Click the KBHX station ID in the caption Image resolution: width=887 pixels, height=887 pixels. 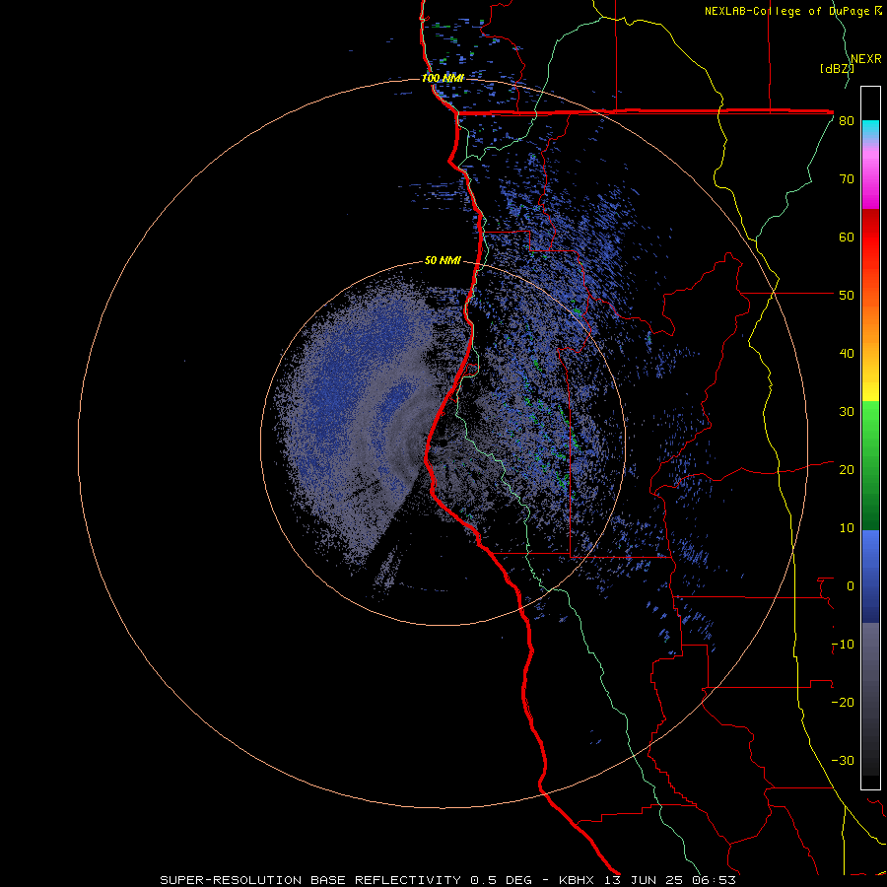click(579, 880)
